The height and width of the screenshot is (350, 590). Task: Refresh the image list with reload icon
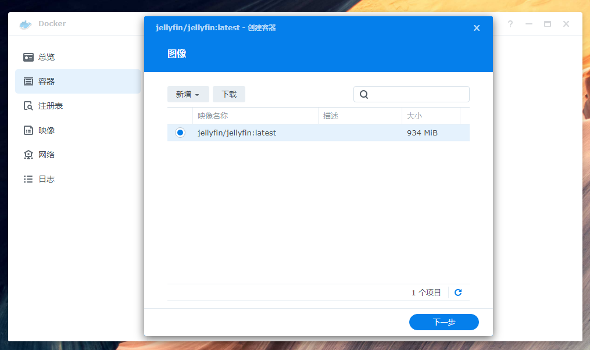[x=458, y=292]
